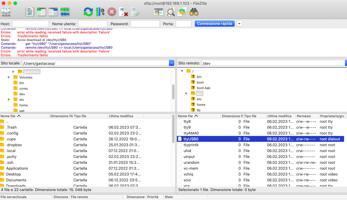Open quick connect history dropdown

[239, 24]
